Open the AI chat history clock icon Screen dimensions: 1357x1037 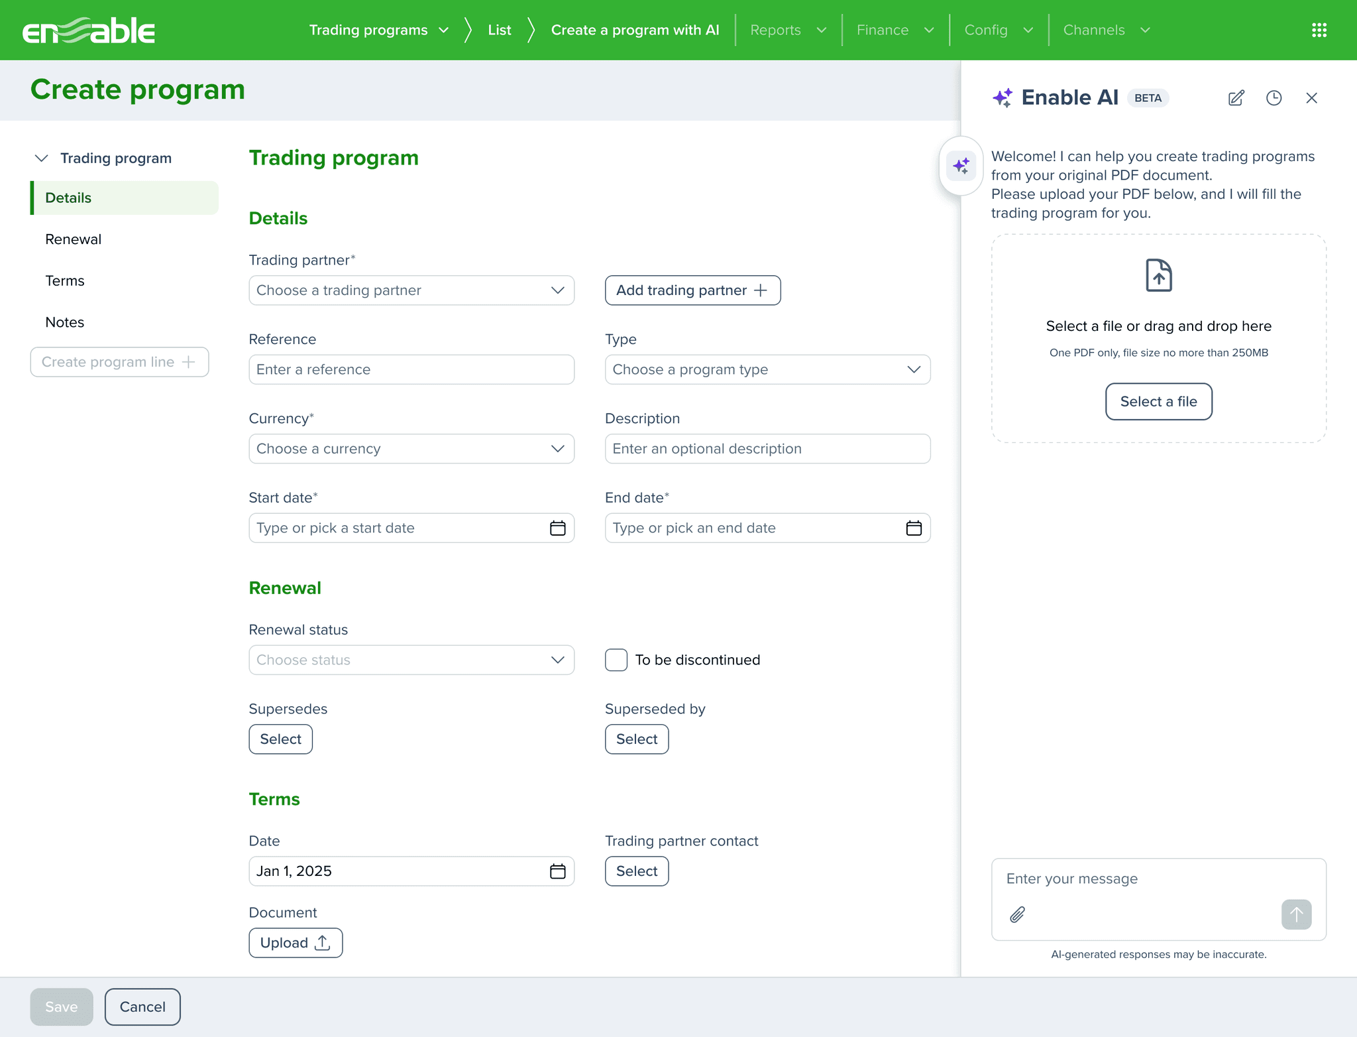point(1274,98)
